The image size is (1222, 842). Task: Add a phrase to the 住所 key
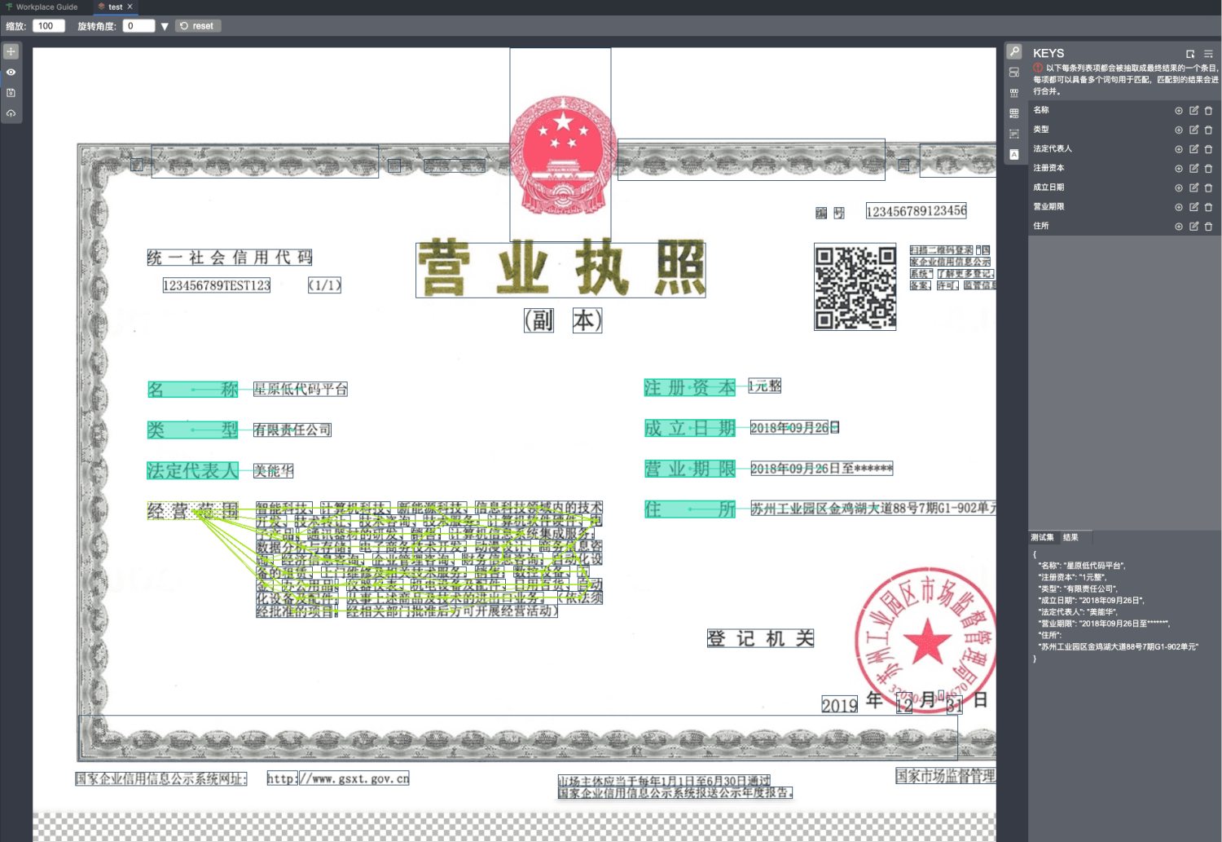pos(1179,227)
